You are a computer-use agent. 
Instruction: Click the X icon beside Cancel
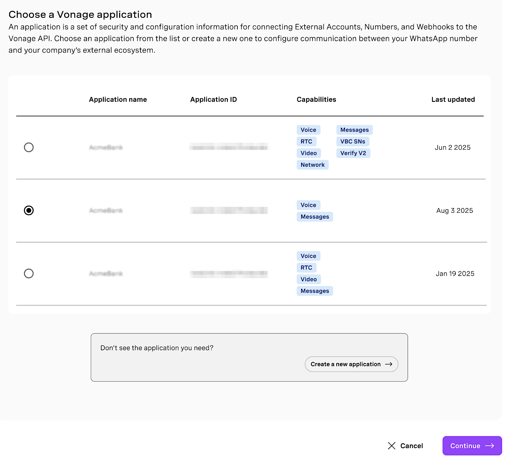coord(392,446)
